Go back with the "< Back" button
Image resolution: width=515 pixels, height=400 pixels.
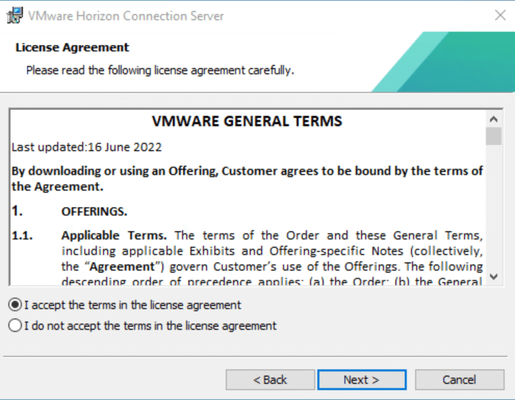270,380
